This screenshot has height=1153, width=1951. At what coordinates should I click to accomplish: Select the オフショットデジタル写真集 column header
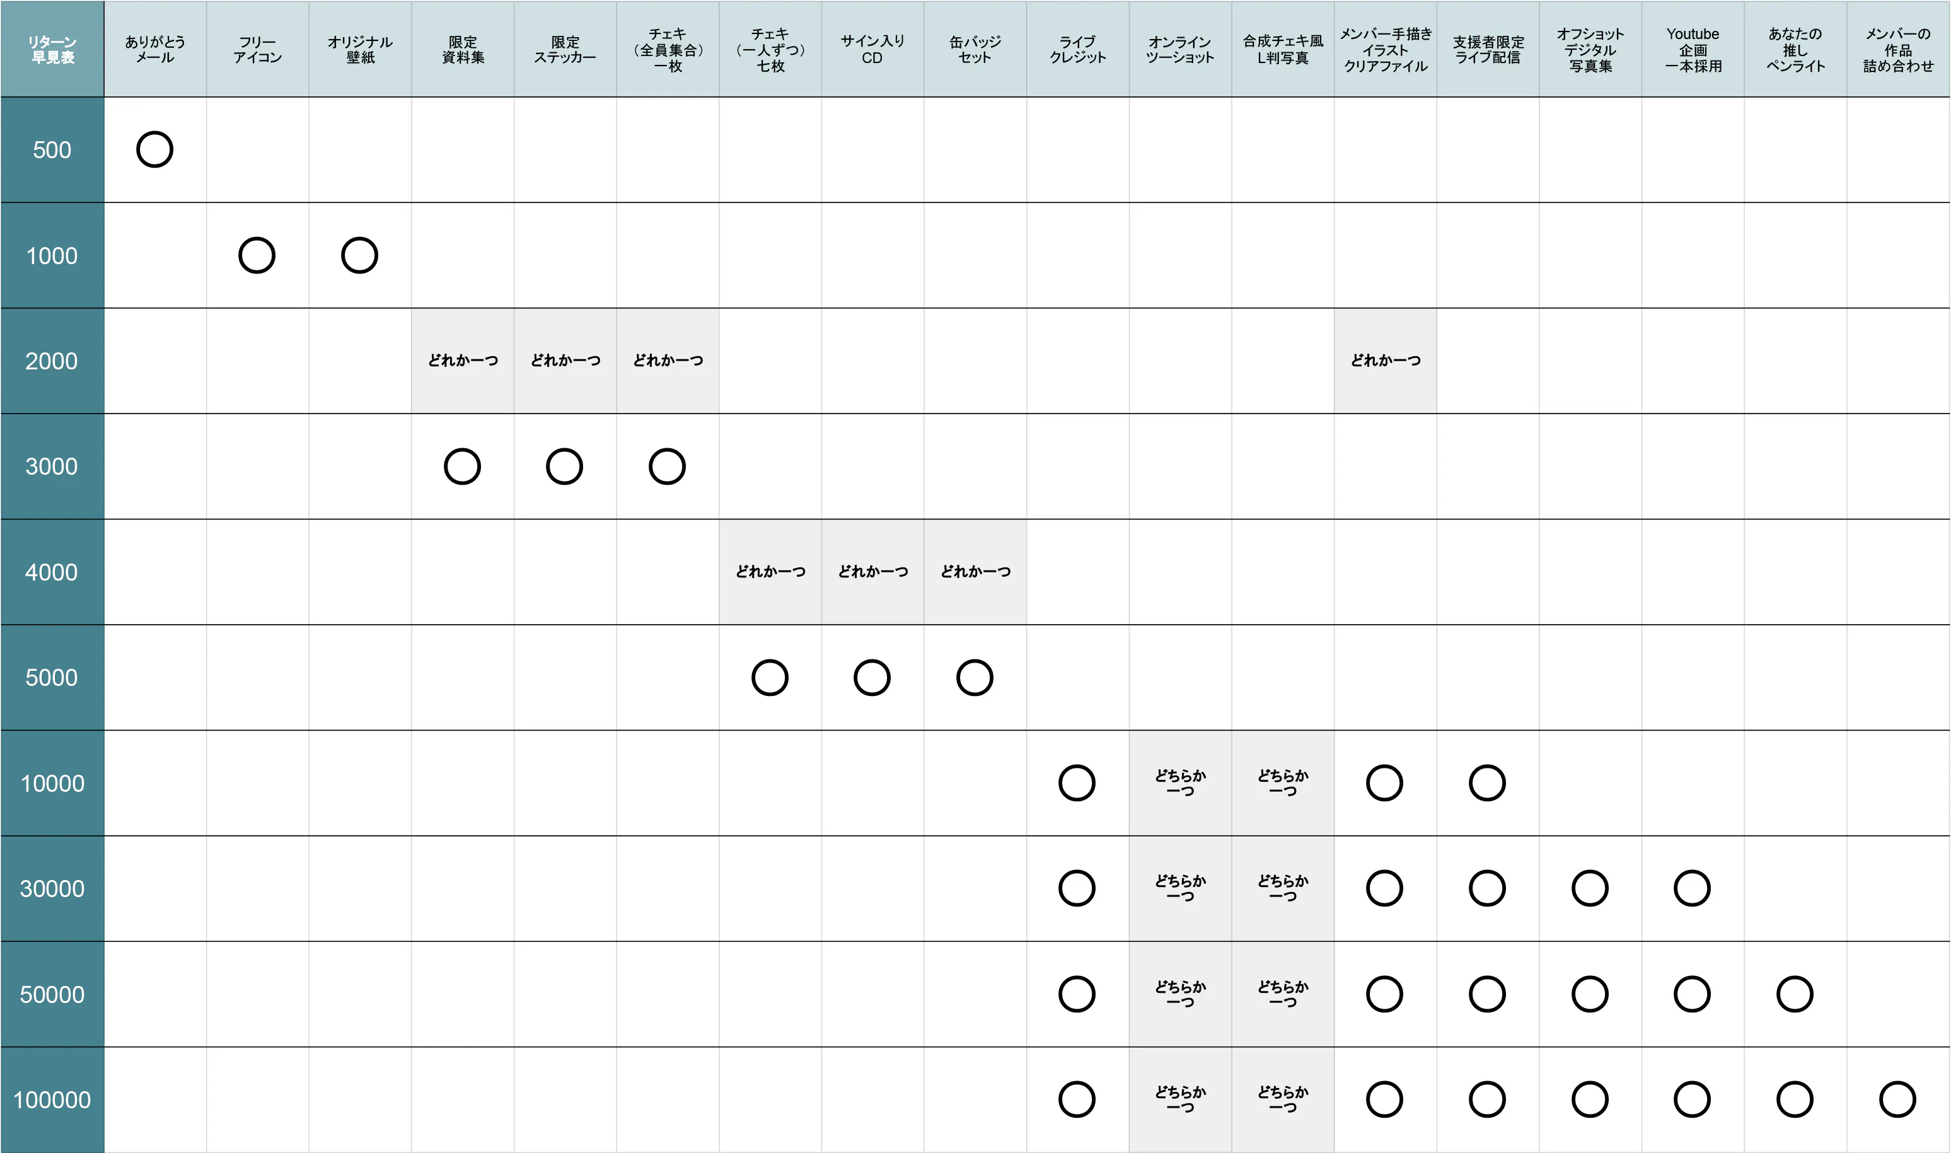[1590, 50]
